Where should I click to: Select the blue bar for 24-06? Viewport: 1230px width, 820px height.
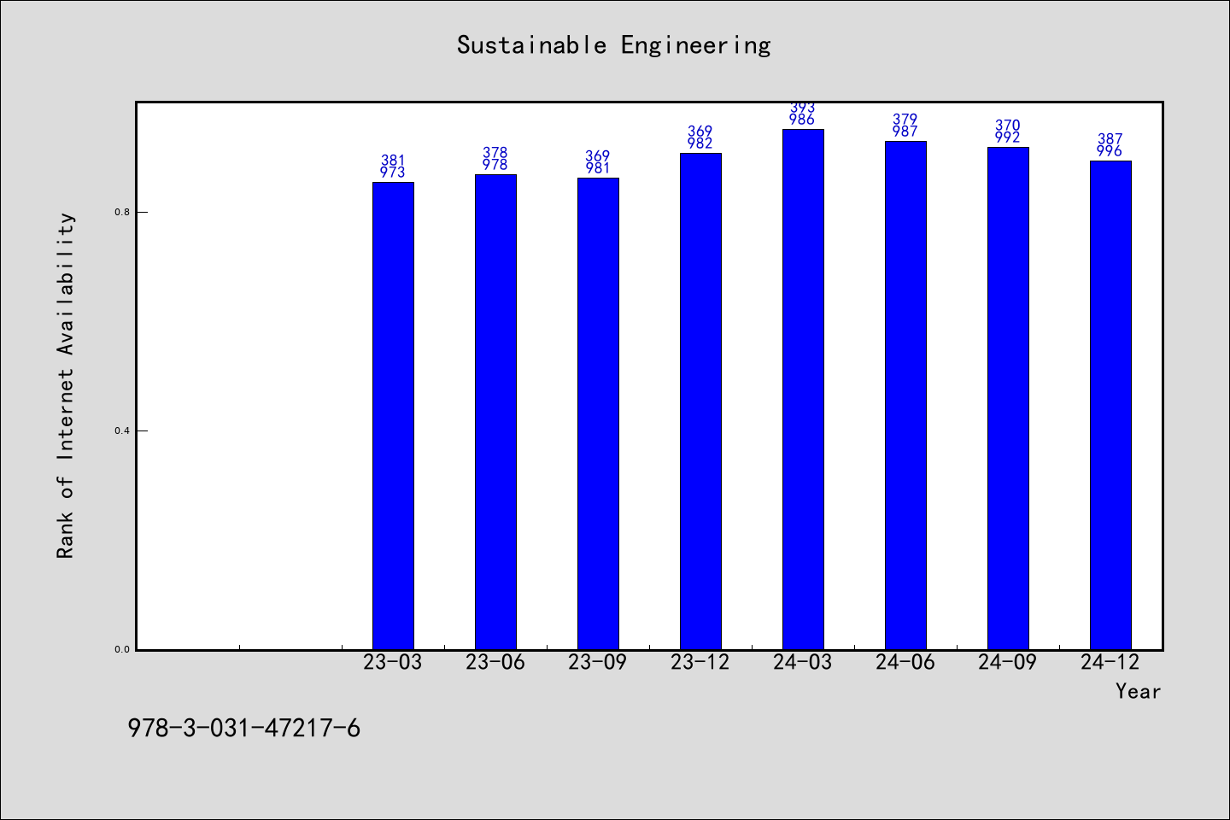tap(905, 395)
